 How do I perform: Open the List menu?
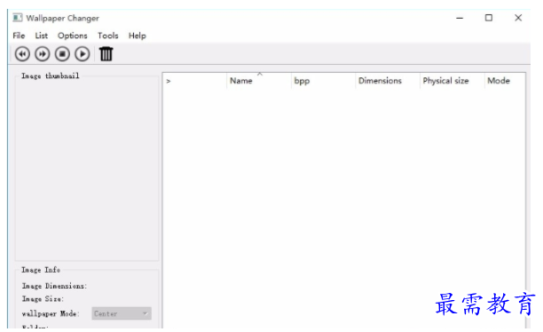pos(41,36)
